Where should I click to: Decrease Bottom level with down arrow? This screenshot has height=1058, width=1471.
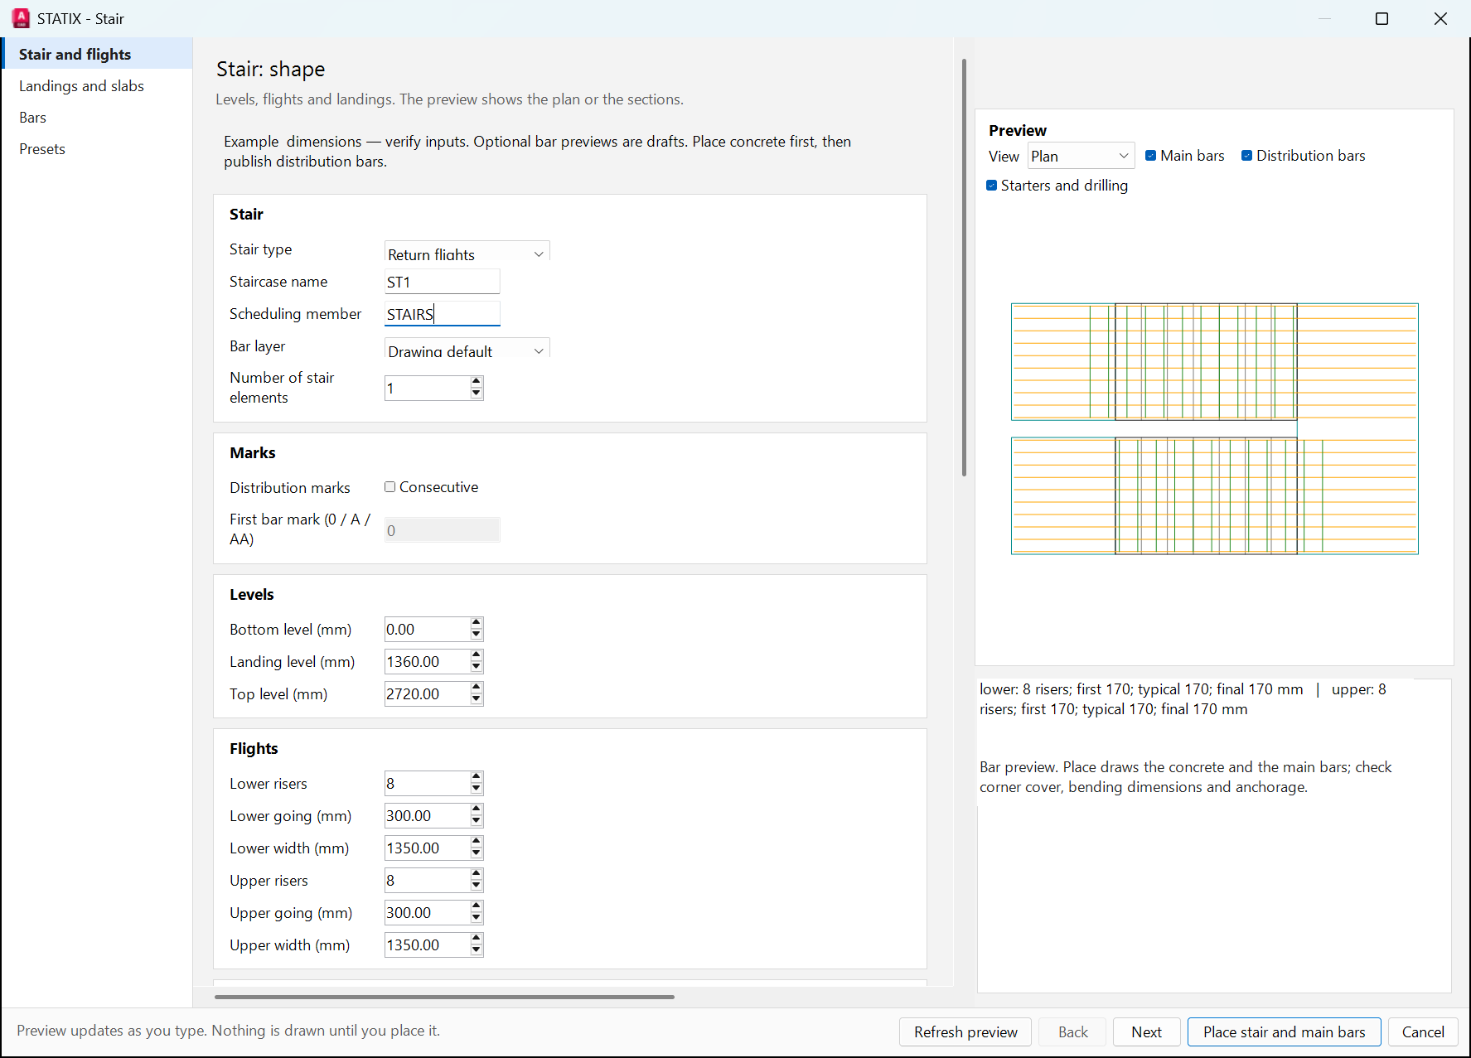tap(477, 635)
